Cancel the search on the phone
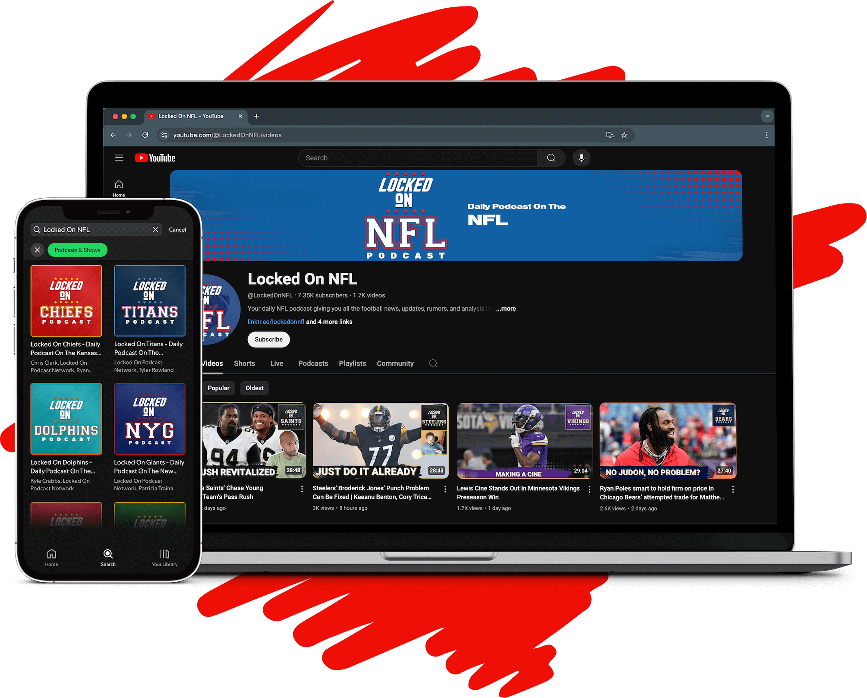Viewport: 867px width, 698px height. pos(177,230)
